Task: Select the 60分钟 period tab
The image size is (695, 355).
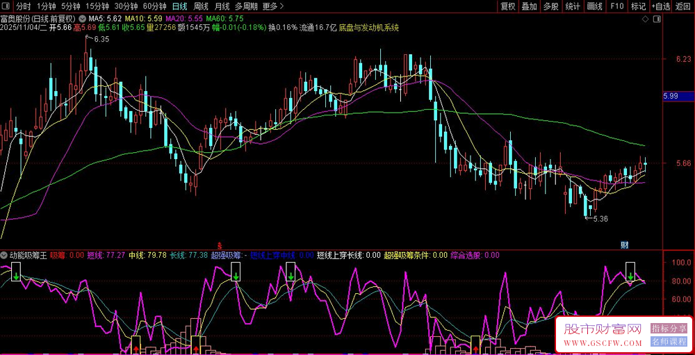Action: 155,6
